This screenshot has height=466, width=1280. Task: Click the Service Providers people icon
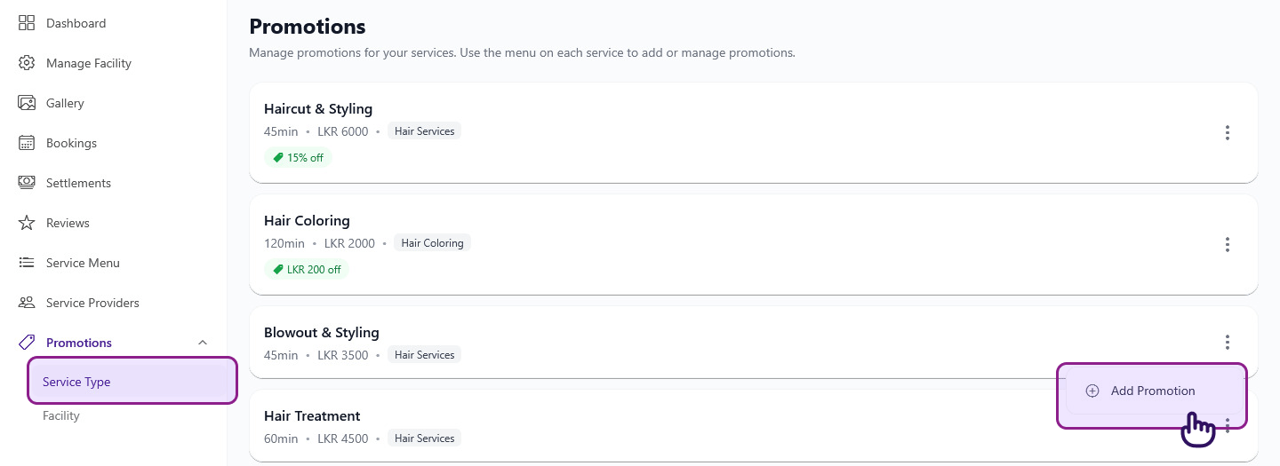(27, 303)
